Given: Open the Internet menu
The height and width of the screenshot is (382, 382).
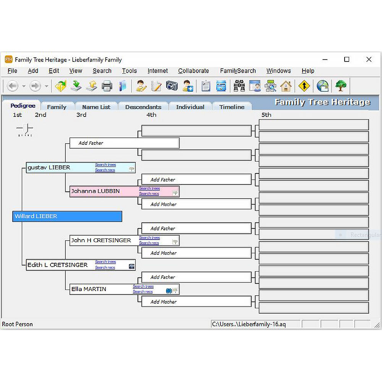Looking at the screenshot, I should (158, 71).
